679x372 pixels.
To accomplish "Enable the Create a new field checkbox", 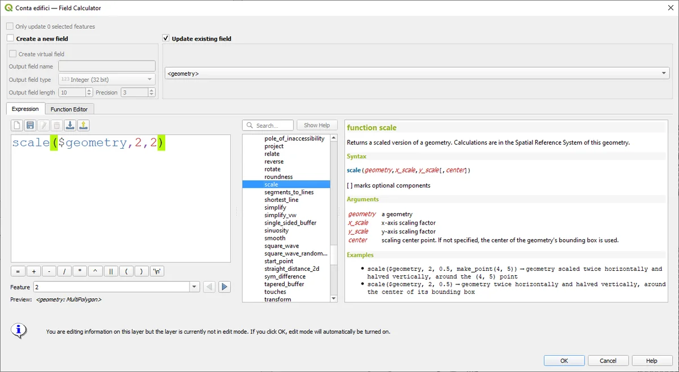I will point(10,38).
